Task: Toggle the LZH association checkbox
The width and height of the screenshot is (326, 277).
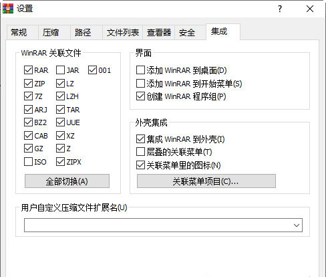Action: pos(60,96)
